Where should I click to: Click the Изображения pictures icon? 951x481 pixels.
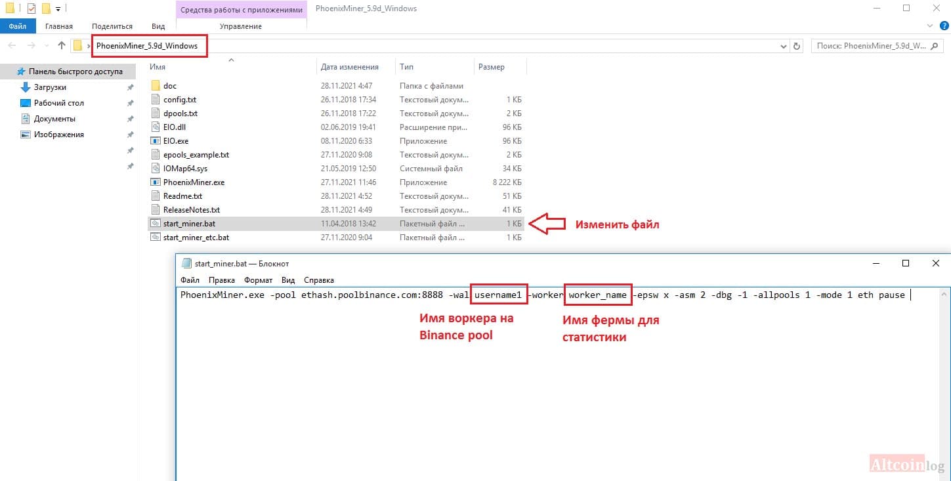coord(26,135)
